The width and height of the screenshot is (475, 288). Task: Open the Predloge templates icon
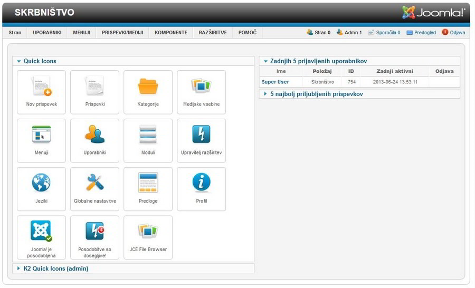[148, 189]
